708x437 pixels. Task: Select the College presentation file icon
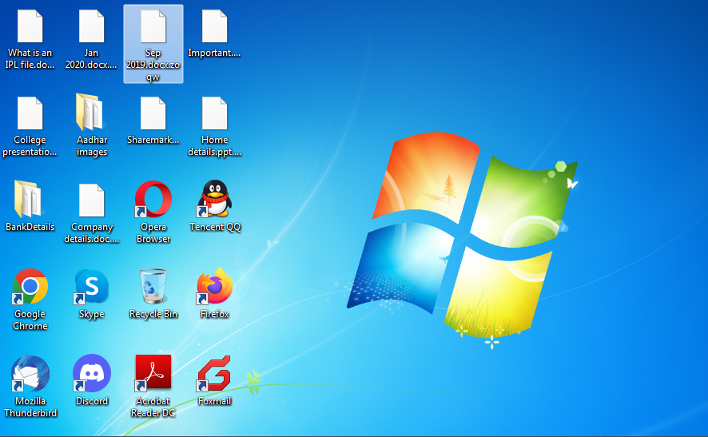point(30,113)
